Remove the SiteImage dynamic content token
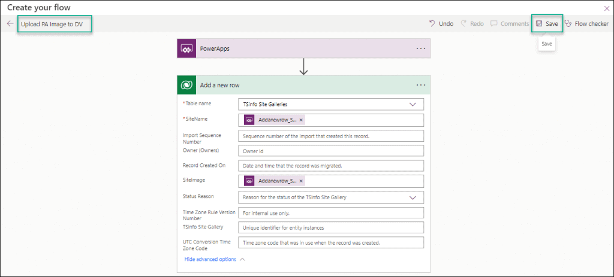Viewport: 614px width, 277px height. coord(301,181)
